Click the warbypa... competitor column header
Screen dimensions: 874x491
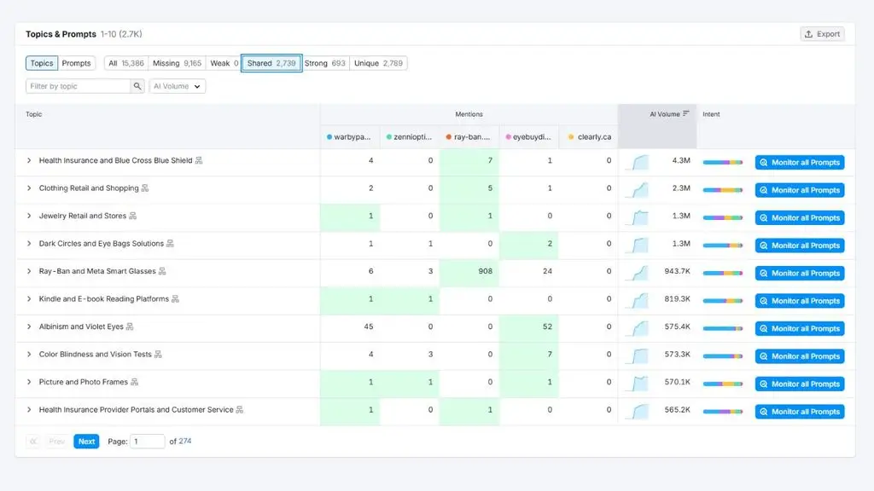tap(350, 137)
